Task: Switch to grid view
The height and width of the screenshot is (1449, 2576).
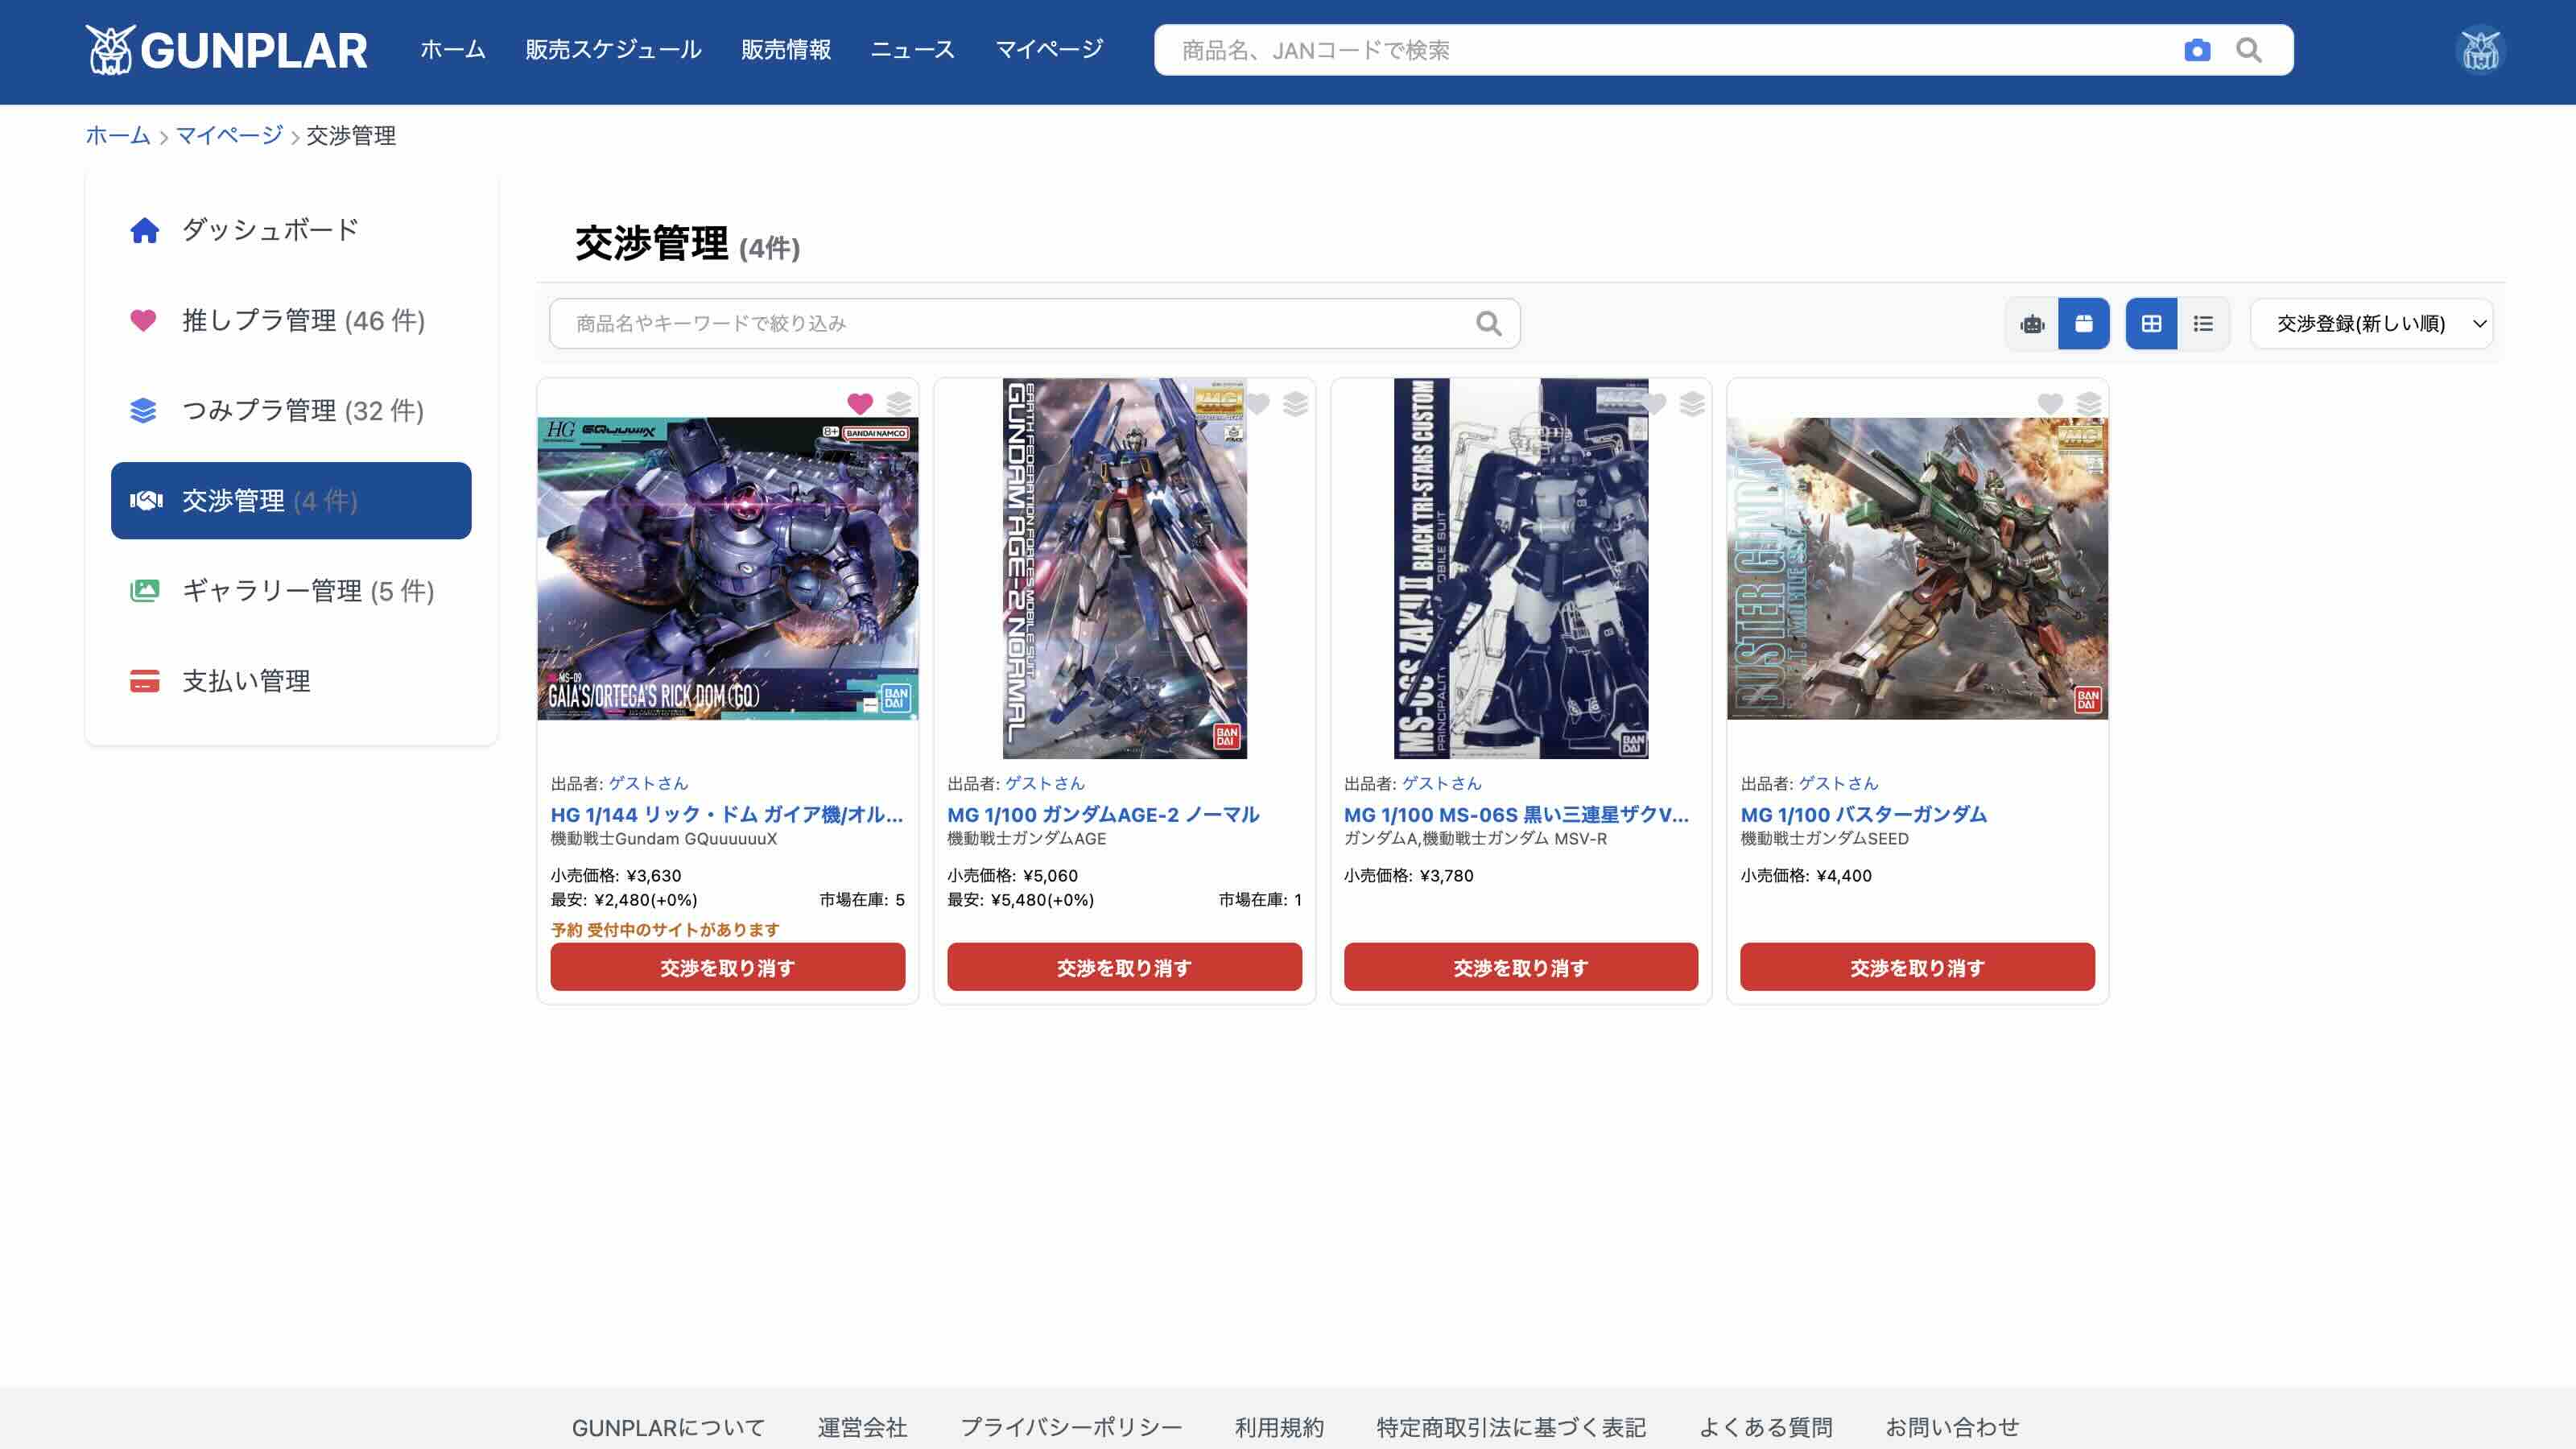Action: (x=2151, y=324)
